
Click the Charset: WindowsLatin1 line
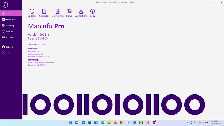pos(38,56)
